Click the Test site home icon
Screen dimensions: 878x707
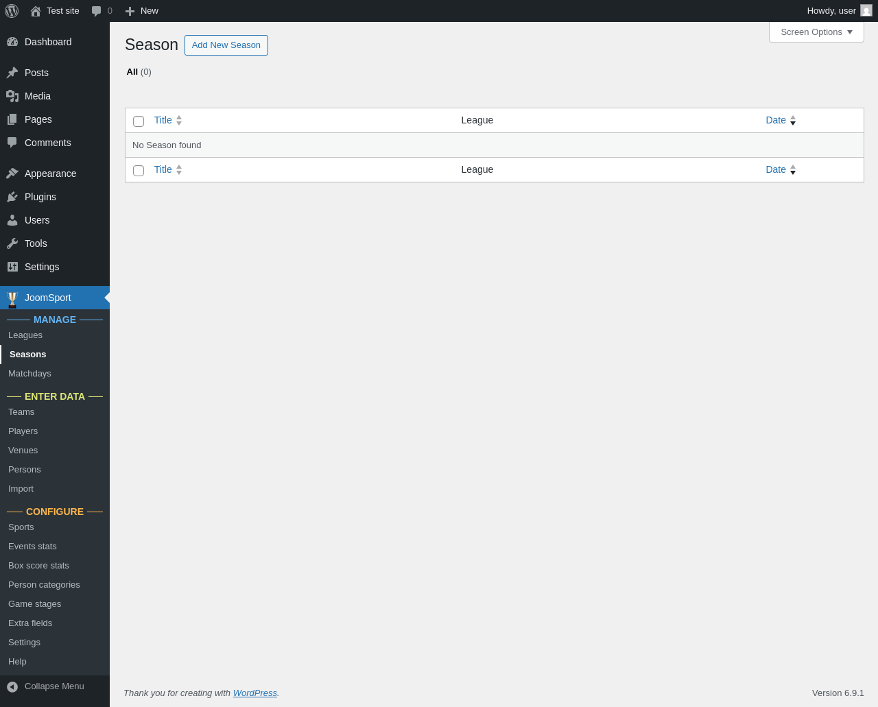tap(36, 11)
